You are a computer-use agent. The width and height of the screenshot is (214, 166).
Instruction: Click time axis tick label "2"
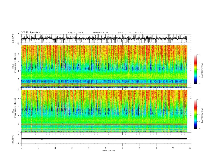tap(55, 148)
